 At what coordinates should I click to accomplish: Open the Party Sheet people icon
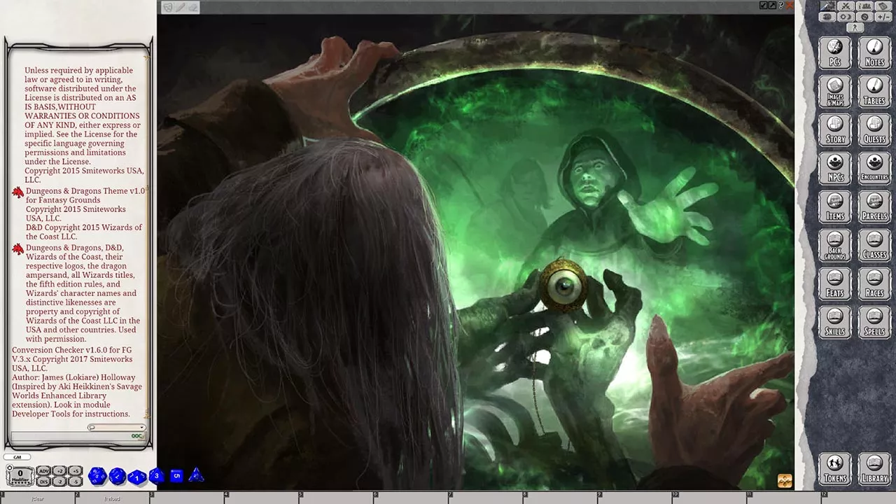click(864, 6)
